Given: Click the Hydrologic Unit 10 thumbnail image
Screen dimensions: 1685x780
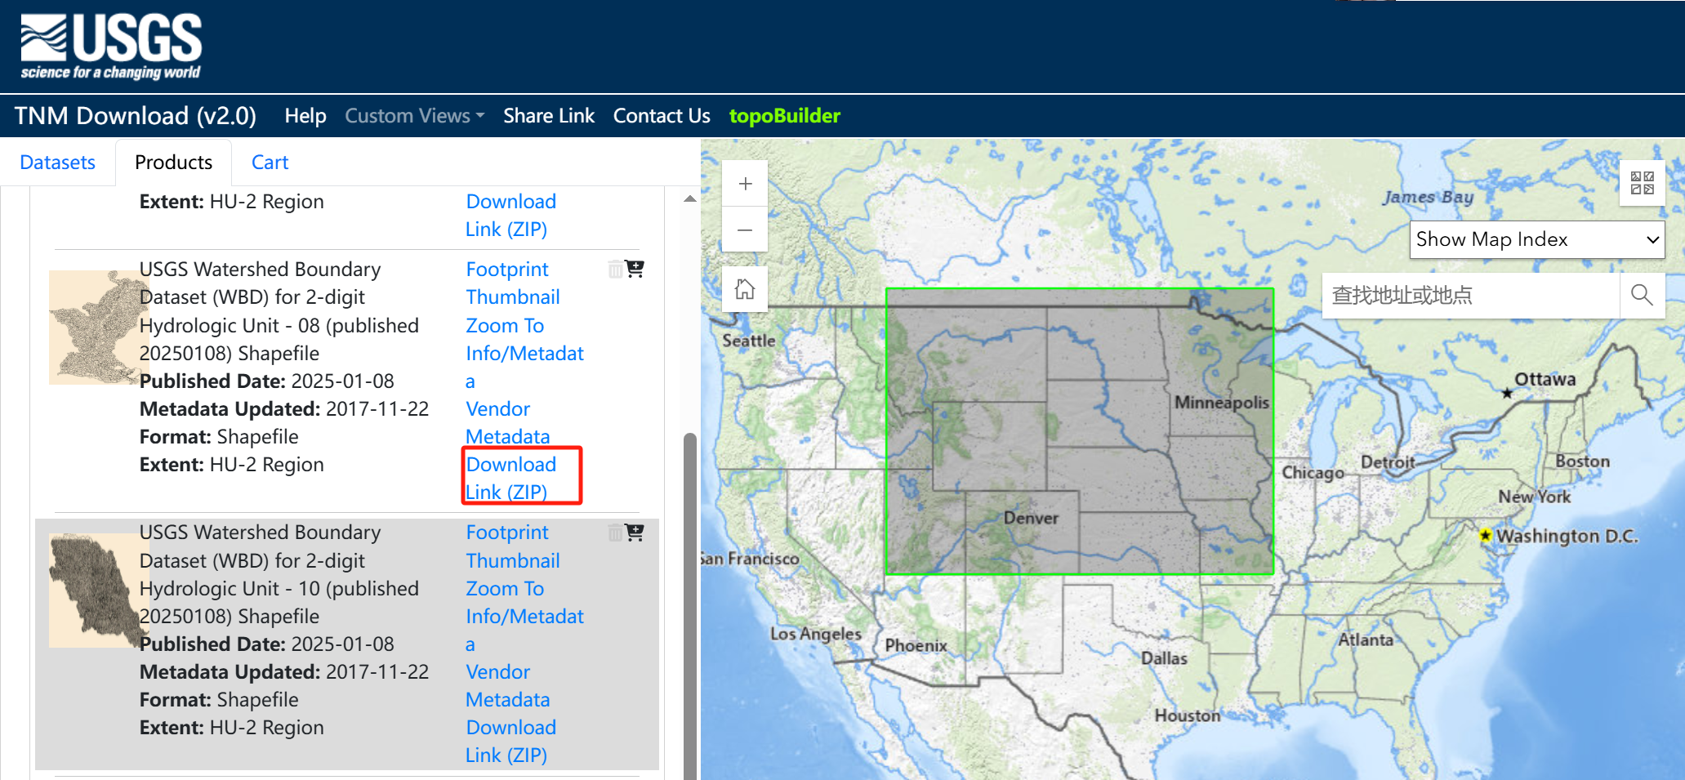Looking at the screenshot, I should [97, 590].
